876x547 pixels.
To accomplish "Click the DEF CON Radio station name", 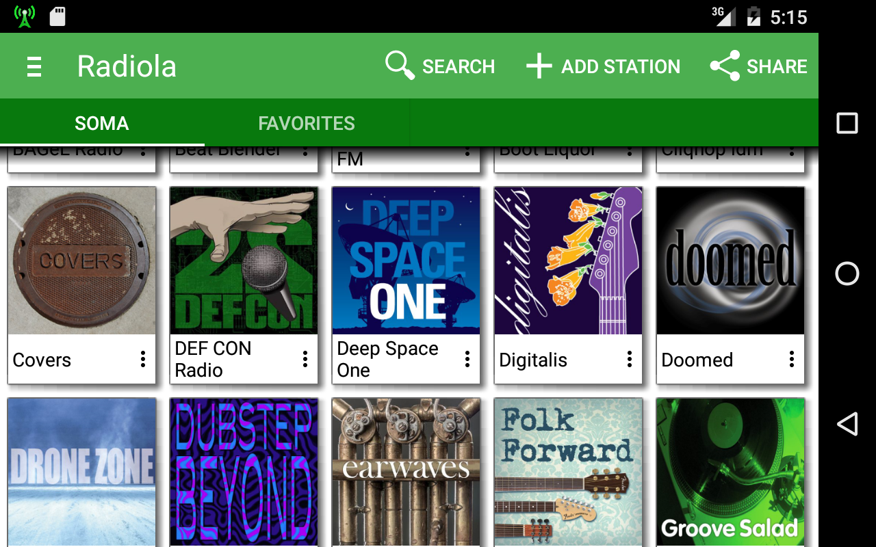I will click(x=213, y=359).
